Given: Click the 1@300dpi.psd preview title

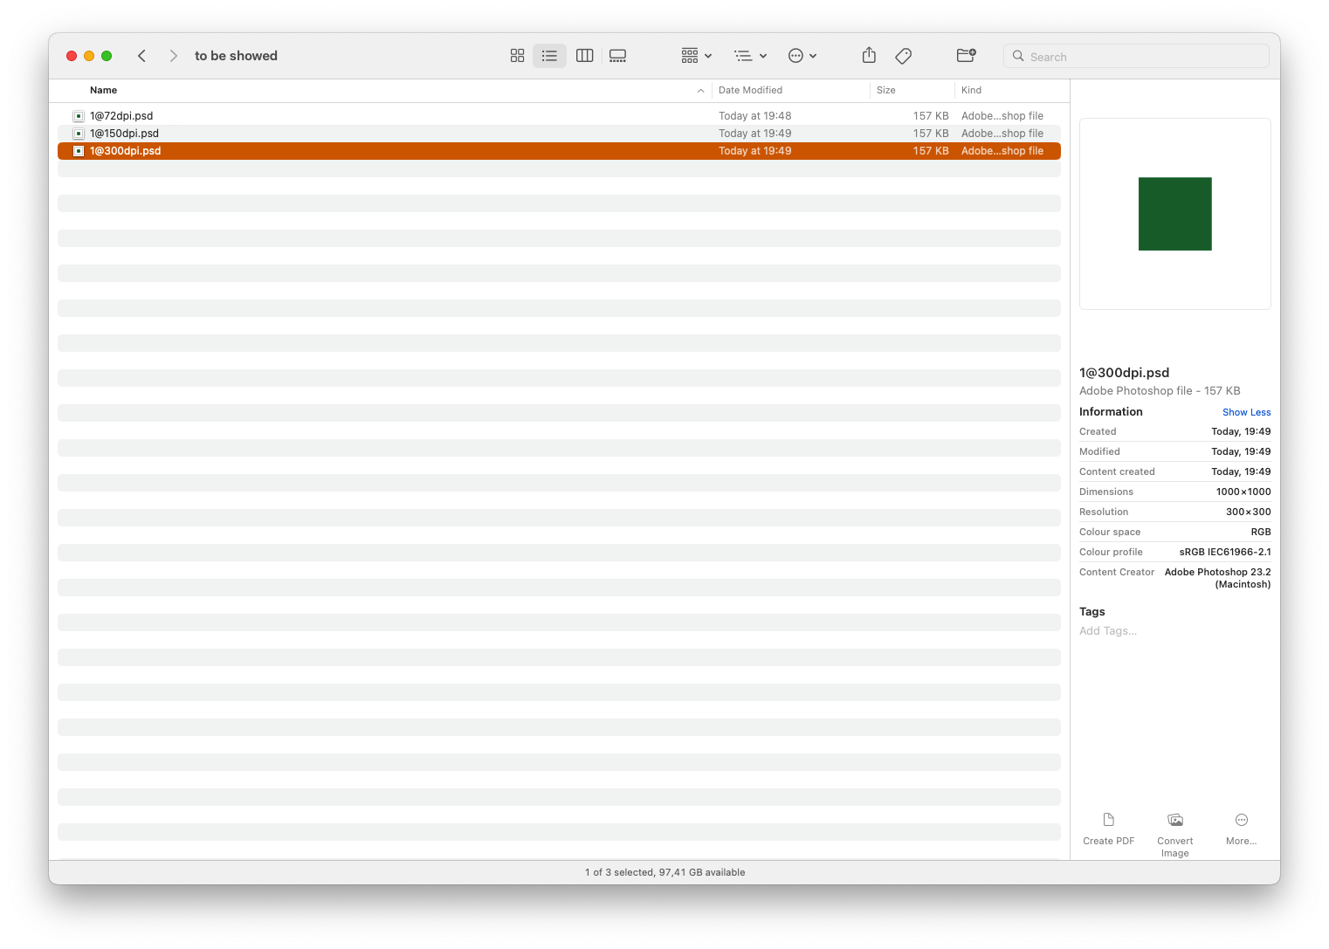Looking at the screenshot, I should (1124, 373).
